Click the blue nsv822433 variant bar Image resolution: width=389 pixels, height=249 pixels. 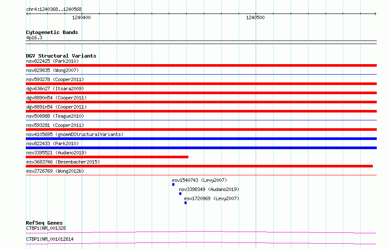point(201,148)
